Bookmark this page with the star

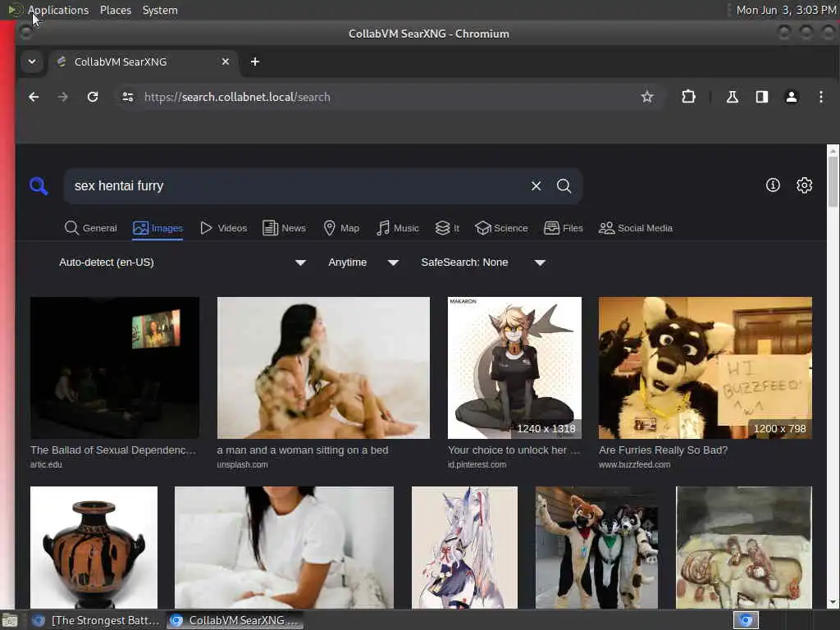tap(647, 97)
